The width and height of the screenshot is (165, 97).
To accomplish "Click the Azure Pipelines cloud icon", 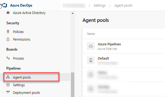I will 91,46.
